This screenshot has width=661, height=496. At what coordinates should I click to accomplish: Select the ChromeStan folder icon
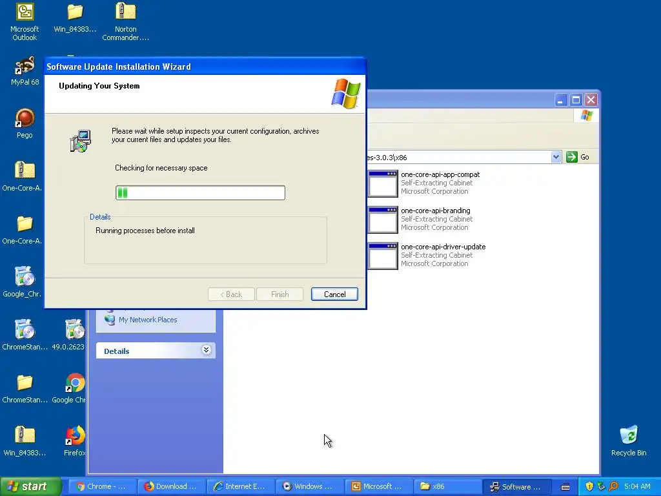coord(25,382)
